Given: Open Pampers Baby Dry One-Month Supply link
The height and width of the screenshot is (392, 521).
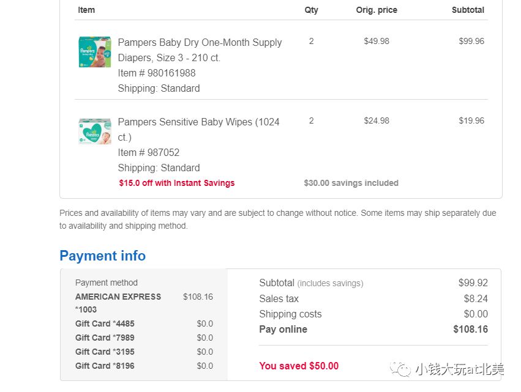Looking at the screenshot, I should 200,43.
